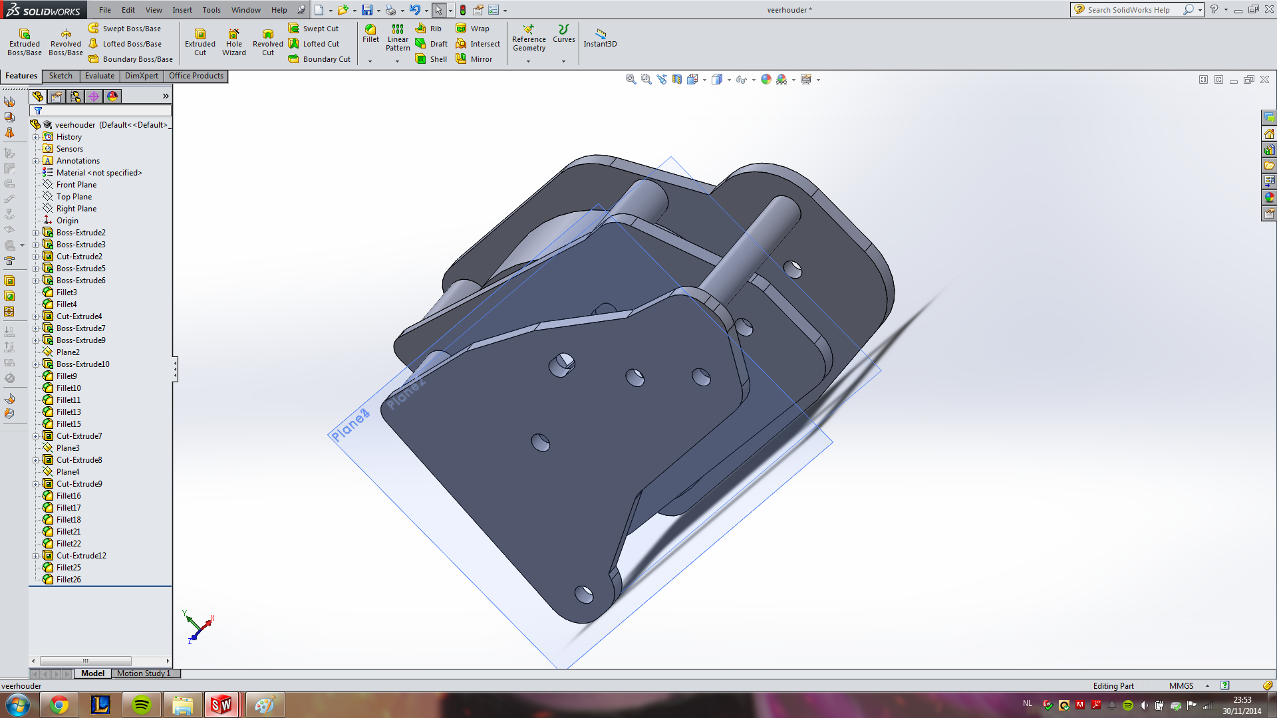Open View Orientation dropdown arrow
The image size is (1277, 718).
coord(704,80)
